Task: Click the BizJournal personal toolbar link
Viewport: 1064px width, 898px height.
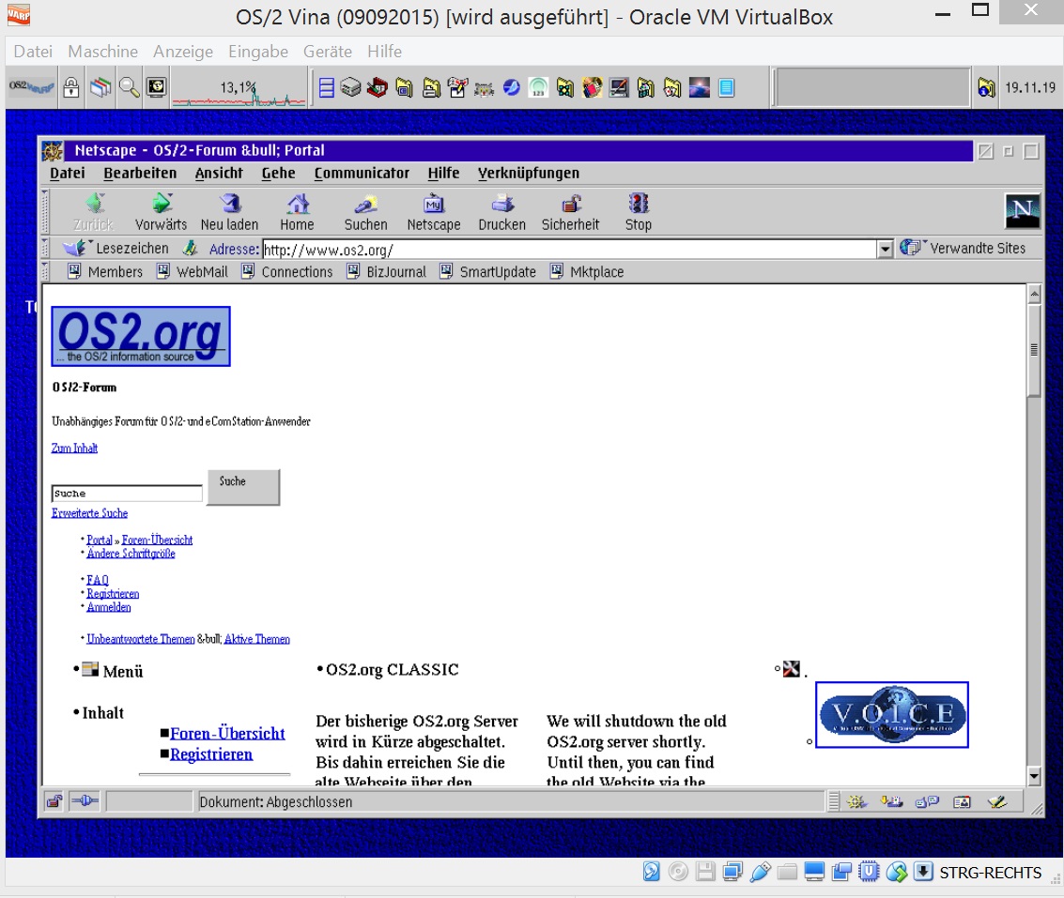Action: coord(387,271)
